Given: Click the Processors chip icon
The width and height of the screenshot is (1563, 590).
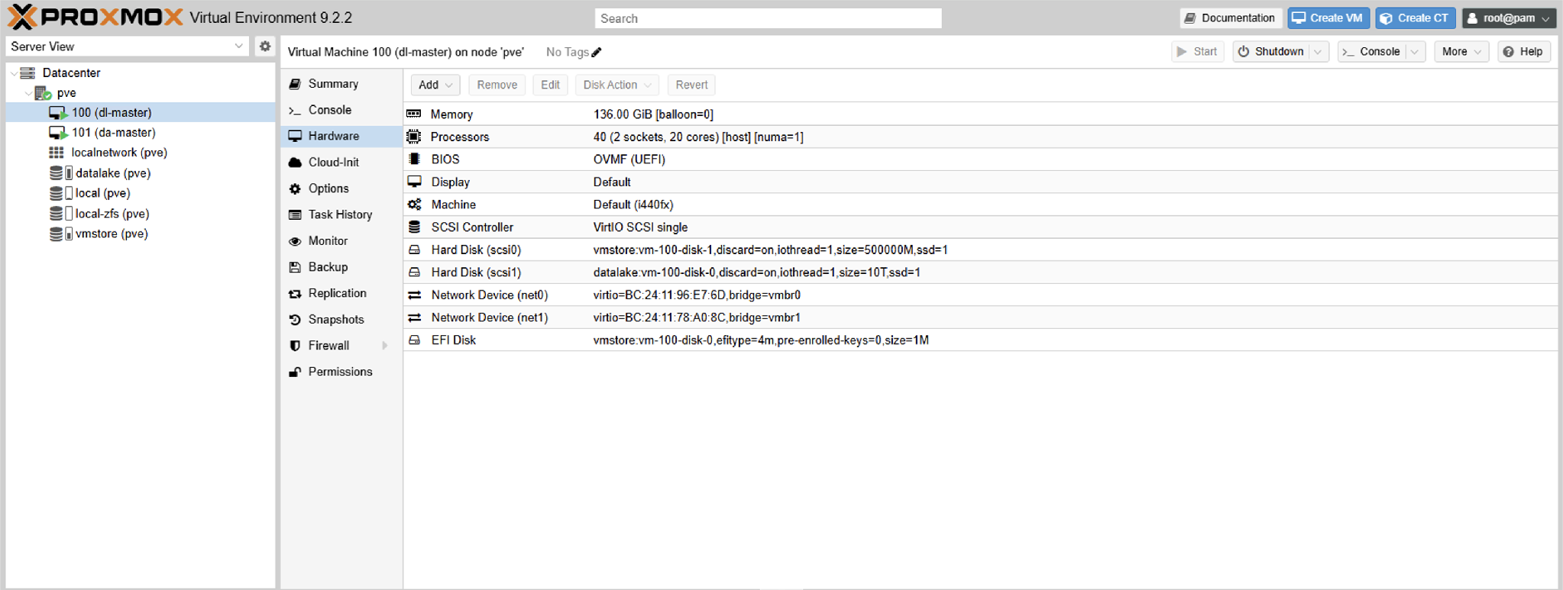Looking at the screenshot, I should (x=414, y=137).
